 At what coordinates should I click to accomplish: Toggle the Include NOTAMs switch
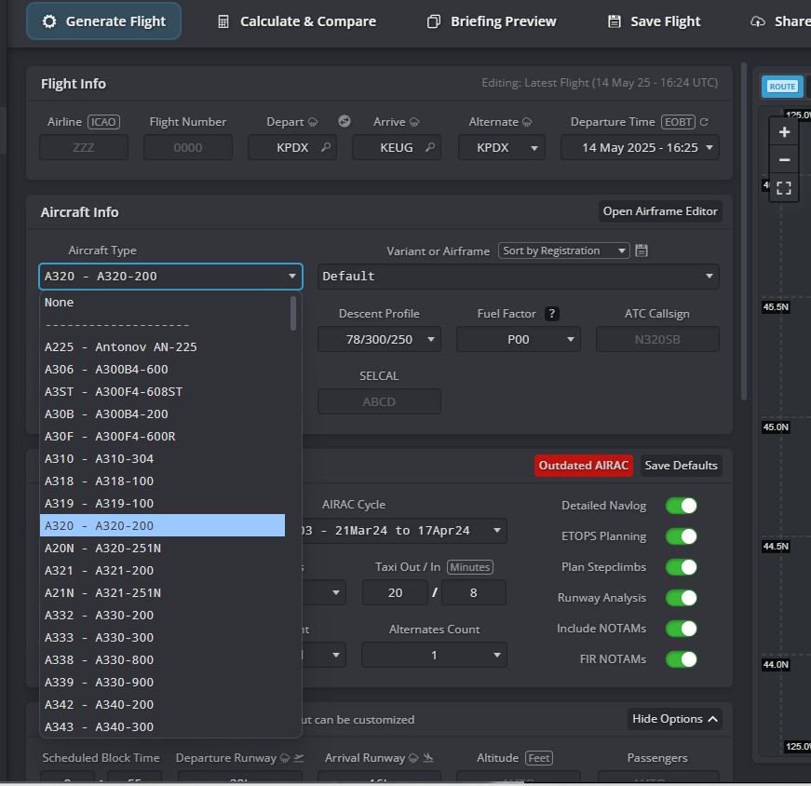(682, 629)
